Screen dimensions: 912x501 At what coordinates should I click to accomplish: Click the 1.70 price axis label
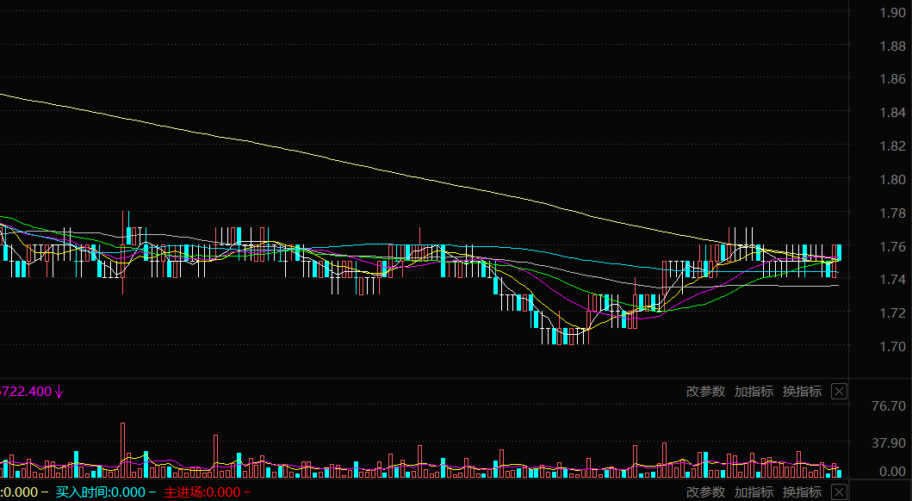(x=892, y=346)
